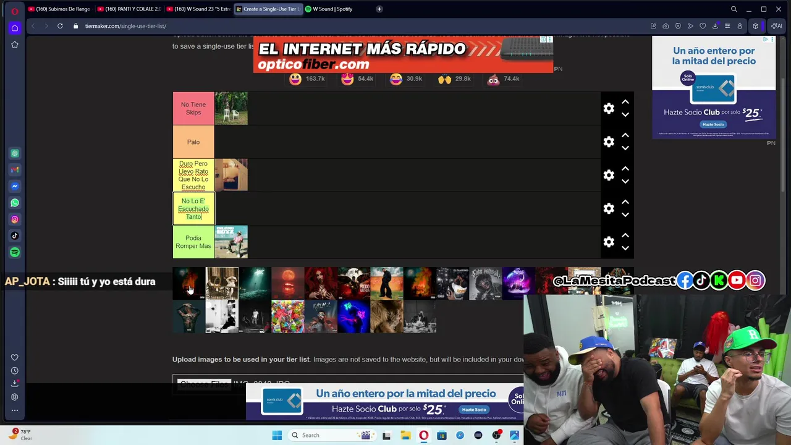
Task: Pick the colorful candy album cover
Action: point(288,316)
